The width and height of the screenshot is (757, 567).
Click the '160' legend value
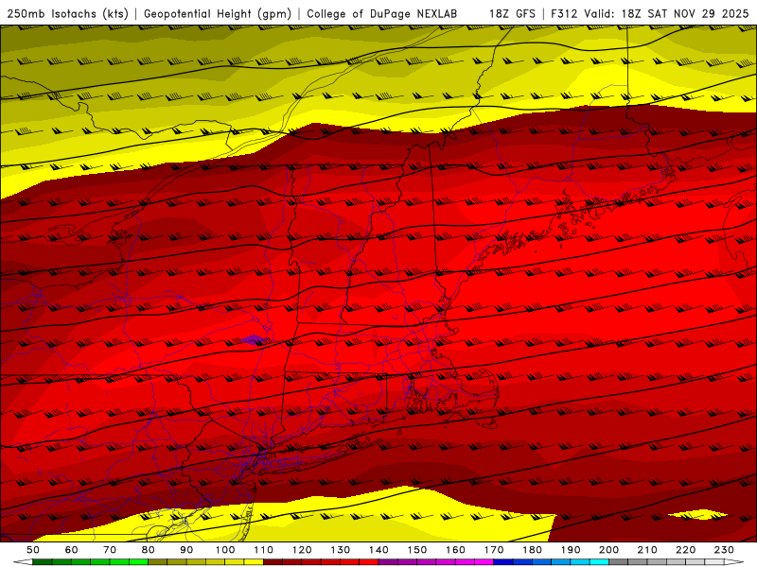[x=455, y=550]
